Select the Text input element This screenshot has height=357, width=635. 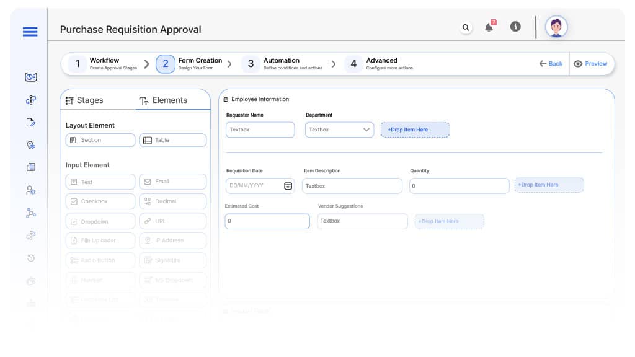pos(100,182)
